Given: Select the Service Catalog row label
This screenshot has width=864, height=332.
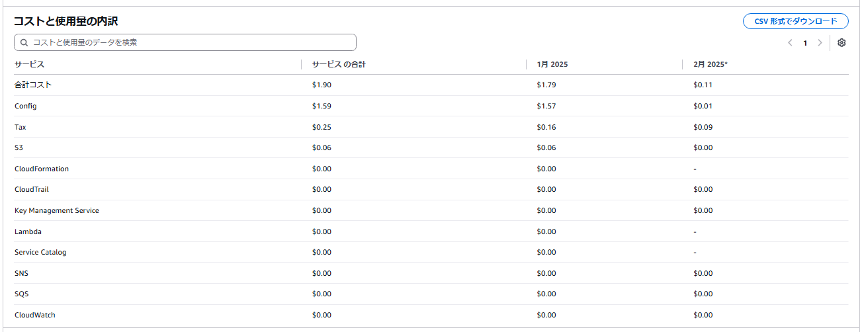Looking at the screenshot, I should pyautogui.click(x=40, y=252).
